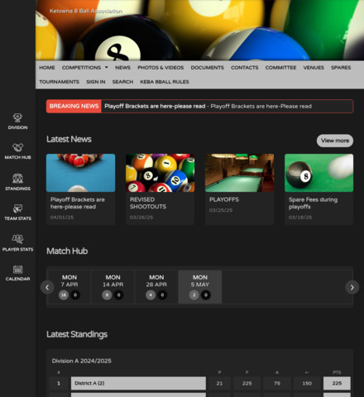This screenshot has width=364, height=397.
Task: Show next Match Hub dates arrow
Action: tap(352, 287)
